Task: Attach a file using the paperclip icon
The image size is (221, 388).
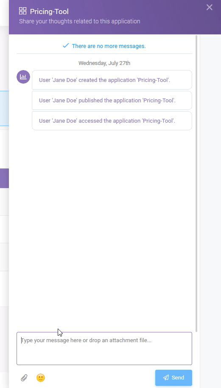Action: click(x=24, y=378)
